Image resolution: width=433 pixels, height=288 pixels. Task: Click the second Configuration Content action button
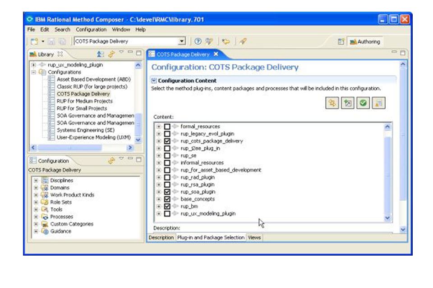[x=348, y=103]
